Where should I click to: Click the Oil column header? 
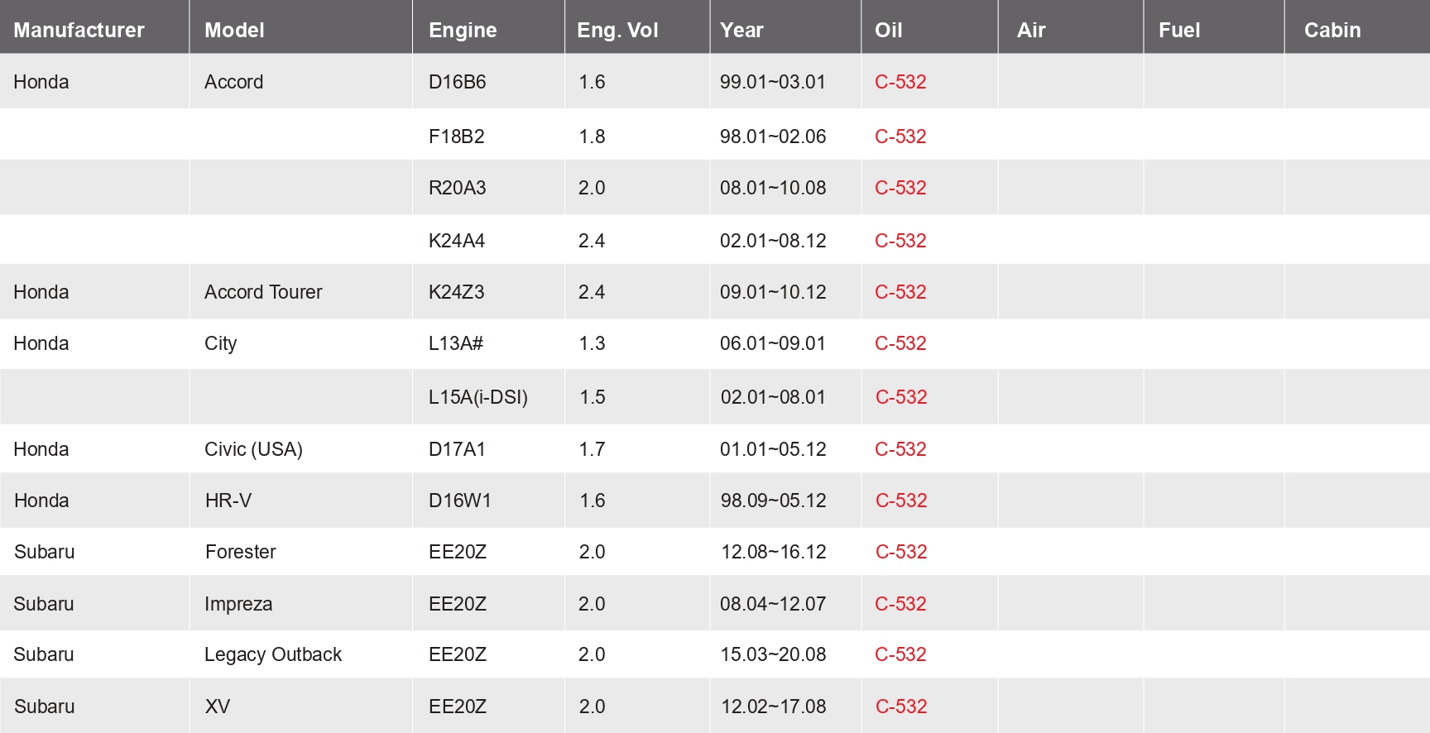coord(888,30)
